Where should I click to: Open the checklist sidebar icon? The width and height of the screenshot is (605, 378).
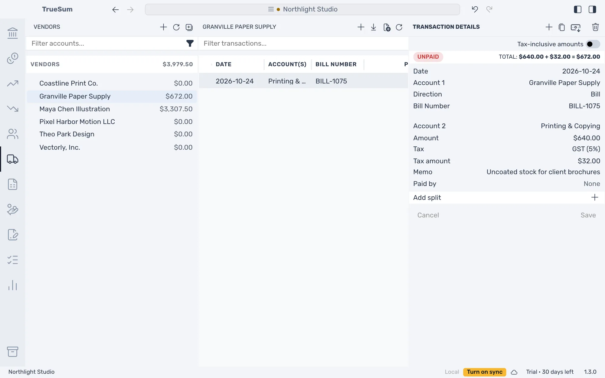[12, 260]
